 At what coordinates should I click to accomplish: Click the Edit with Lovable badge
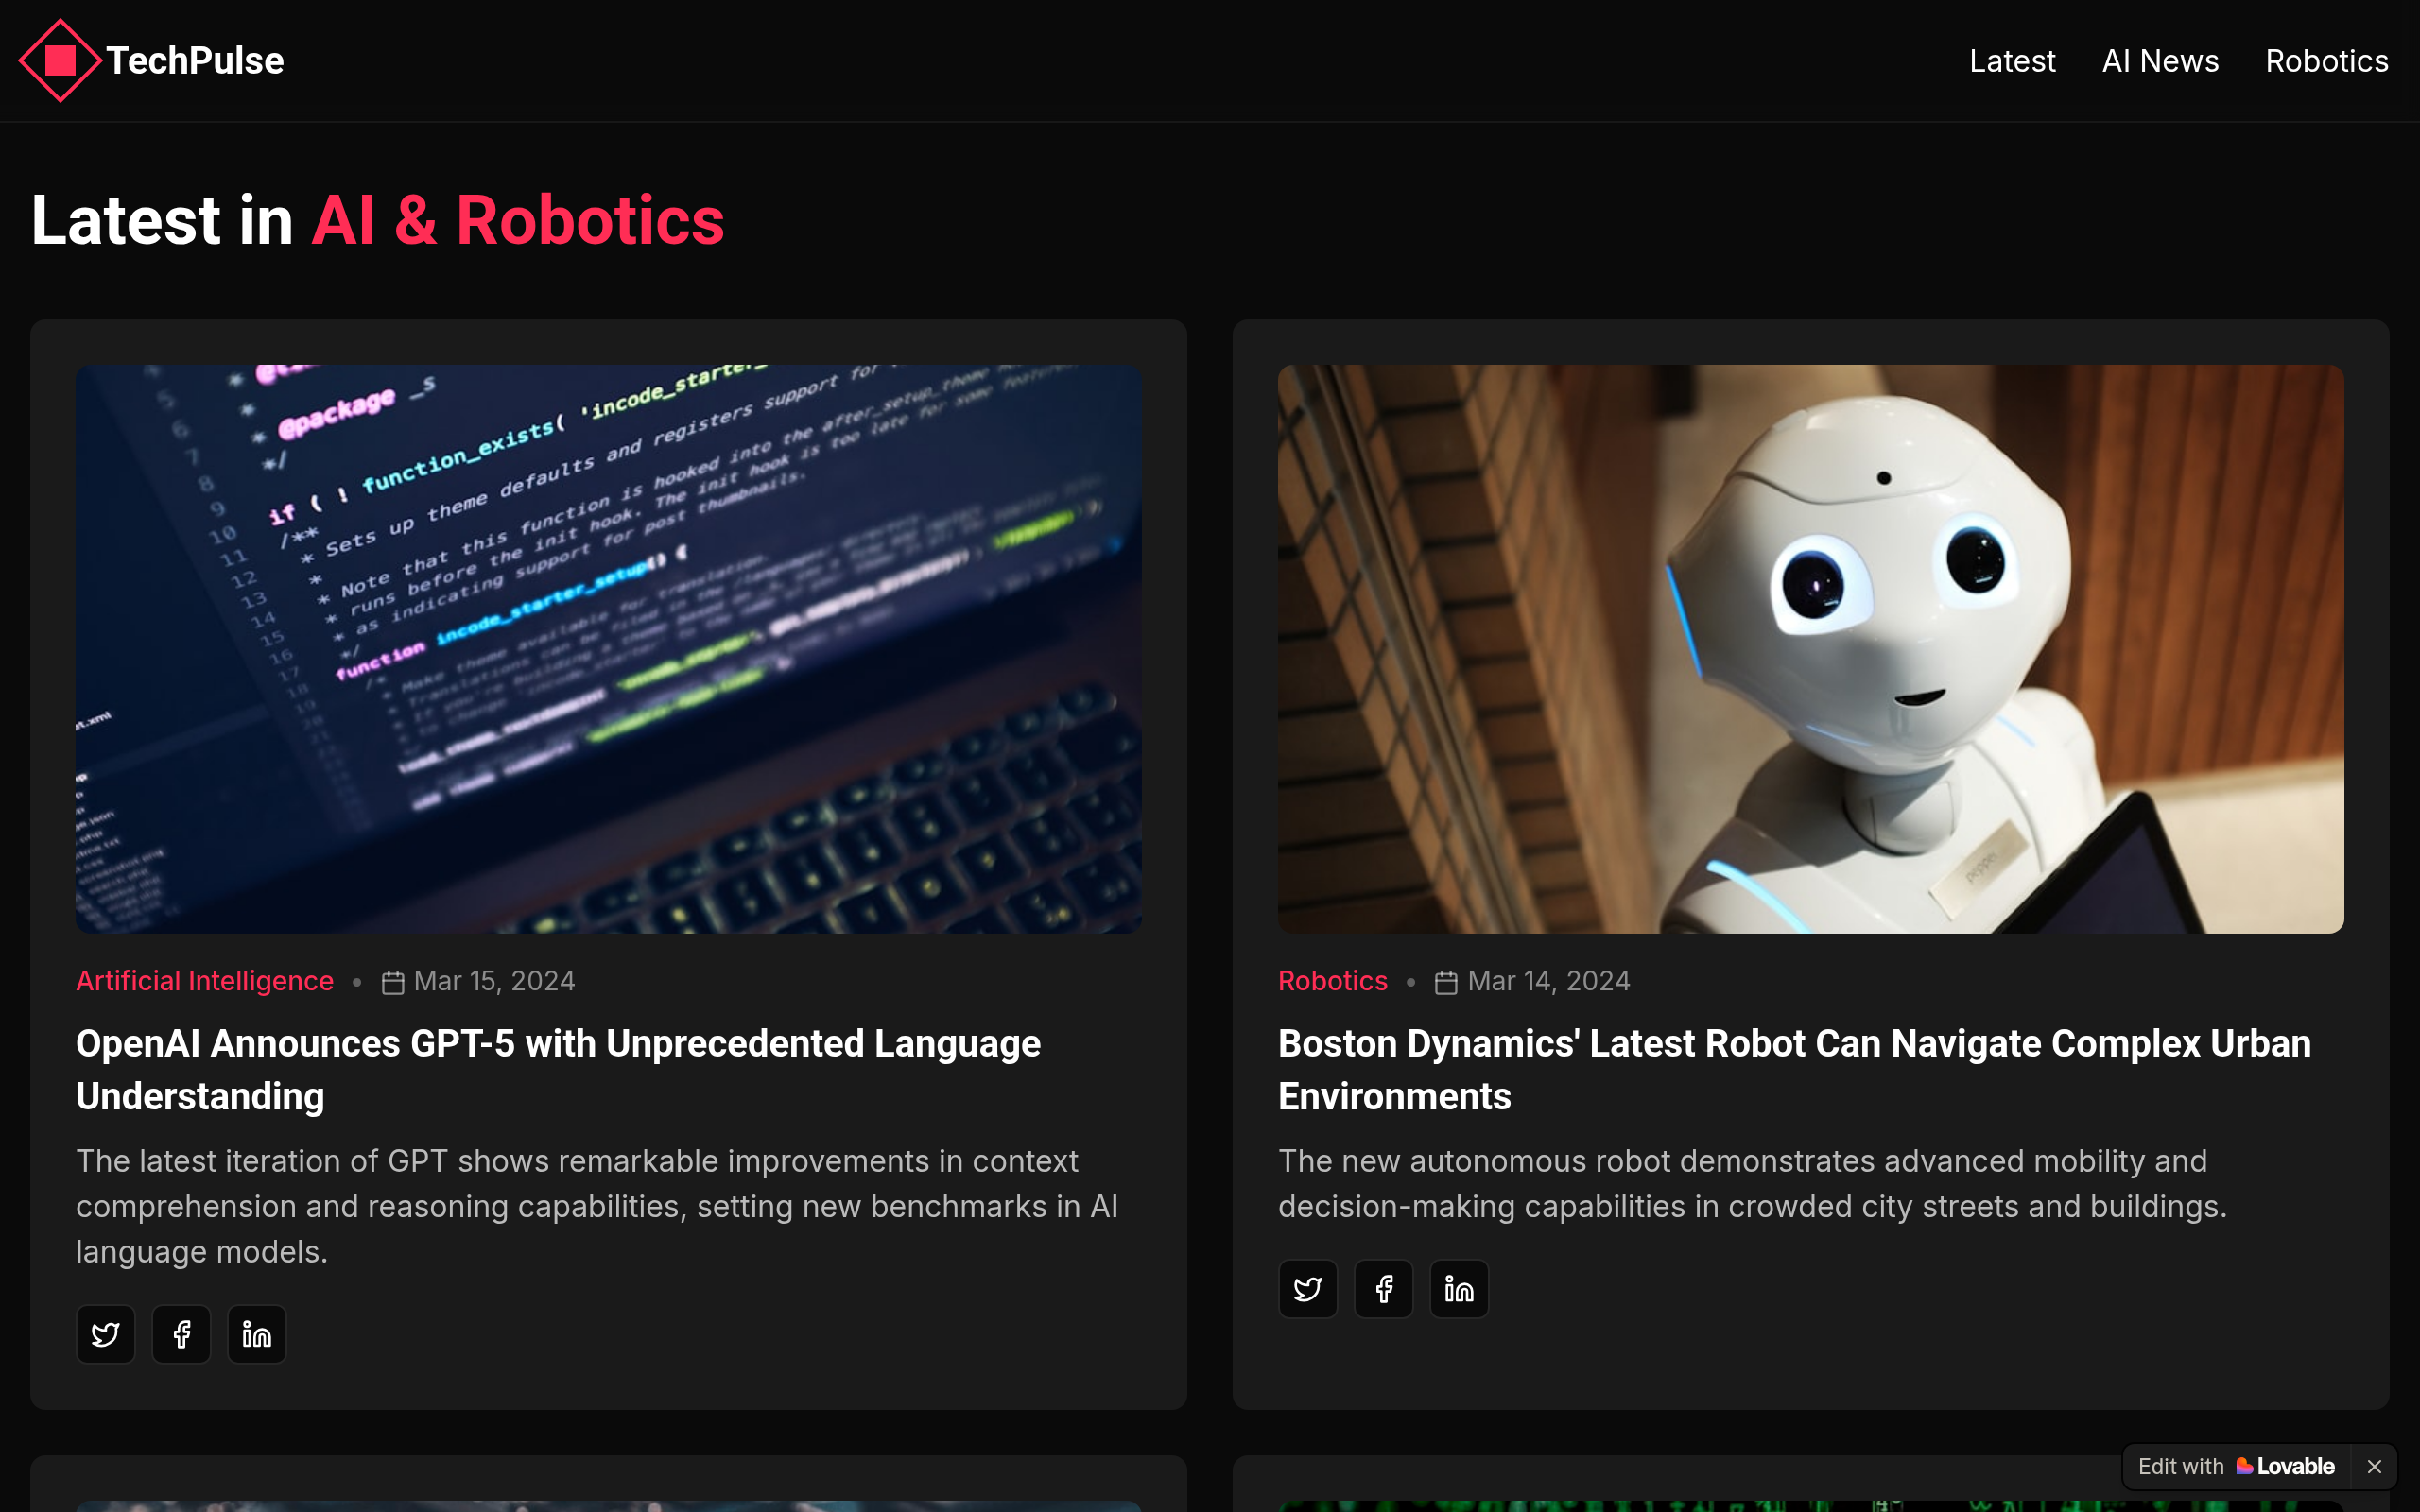point(2236,1466)
